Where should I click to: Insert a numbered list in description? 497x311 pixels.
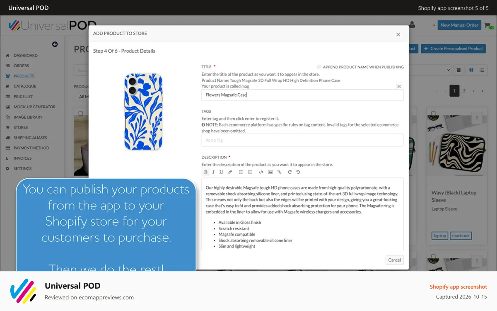click(x=250, y=172)
